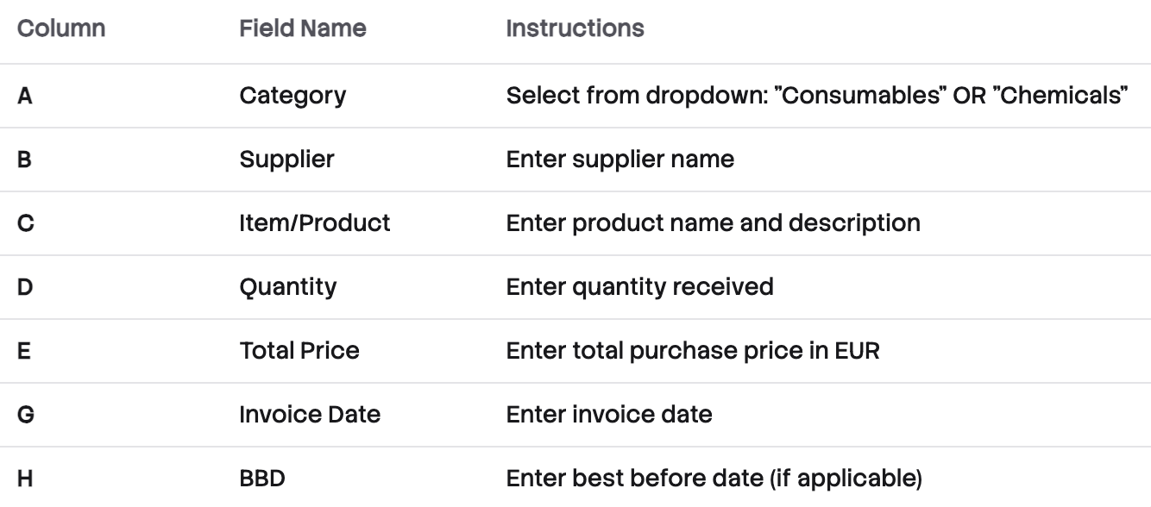The image size is (1151, 507).
Task: Click column letter G cell
Action: (25, 414)
